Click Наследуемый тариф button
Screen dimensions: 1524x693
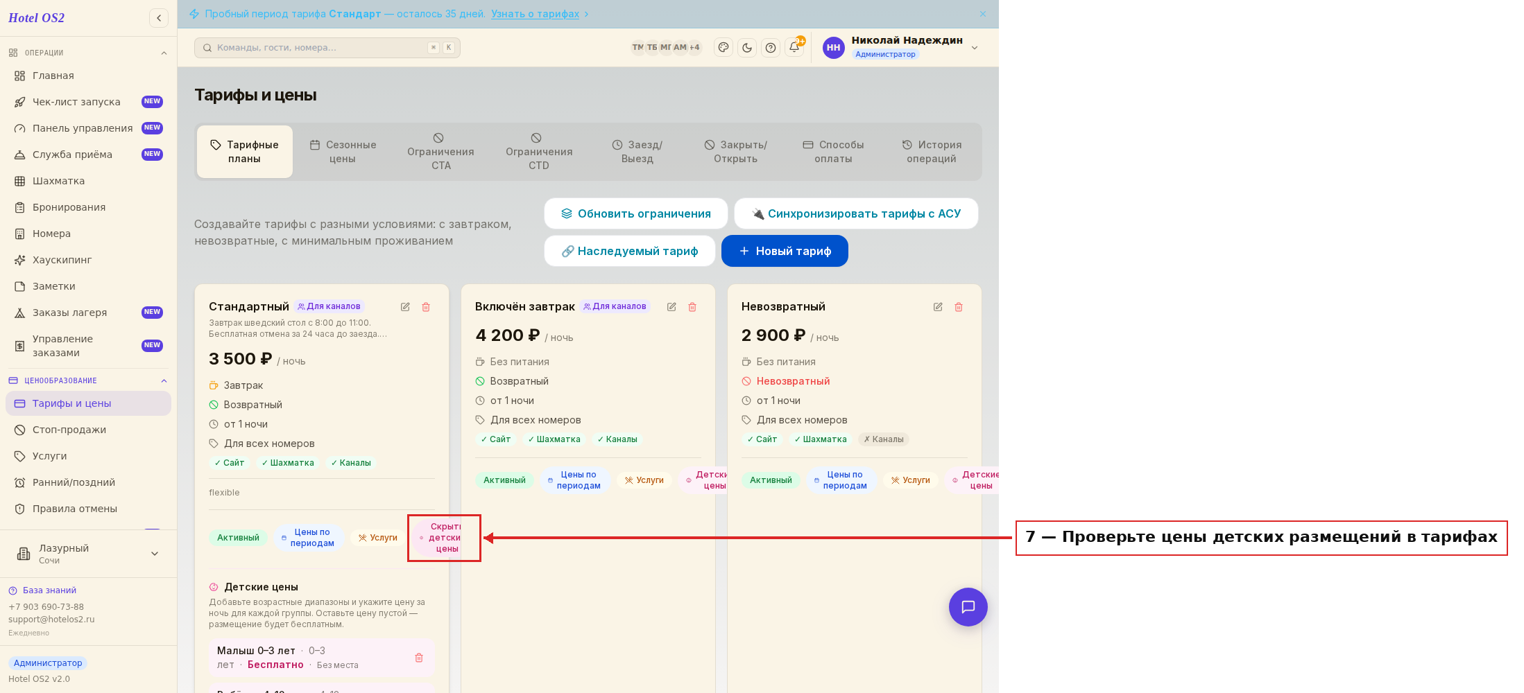click(x=630, y=251)
